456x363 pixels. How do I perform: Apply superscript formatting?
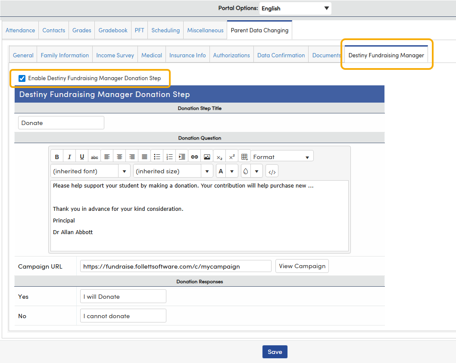click(232, 157)
